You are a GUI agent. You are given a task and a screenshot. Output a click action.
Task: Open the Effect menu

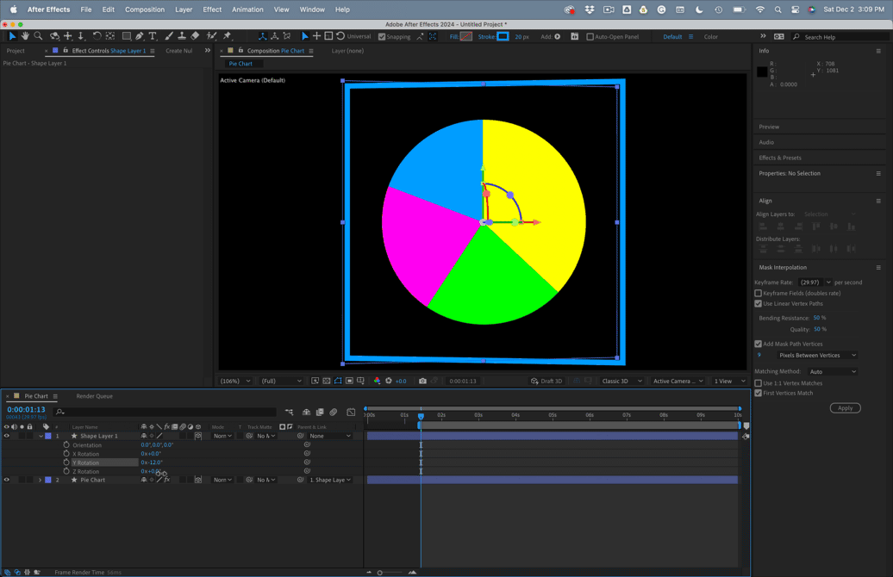[212, 9]
